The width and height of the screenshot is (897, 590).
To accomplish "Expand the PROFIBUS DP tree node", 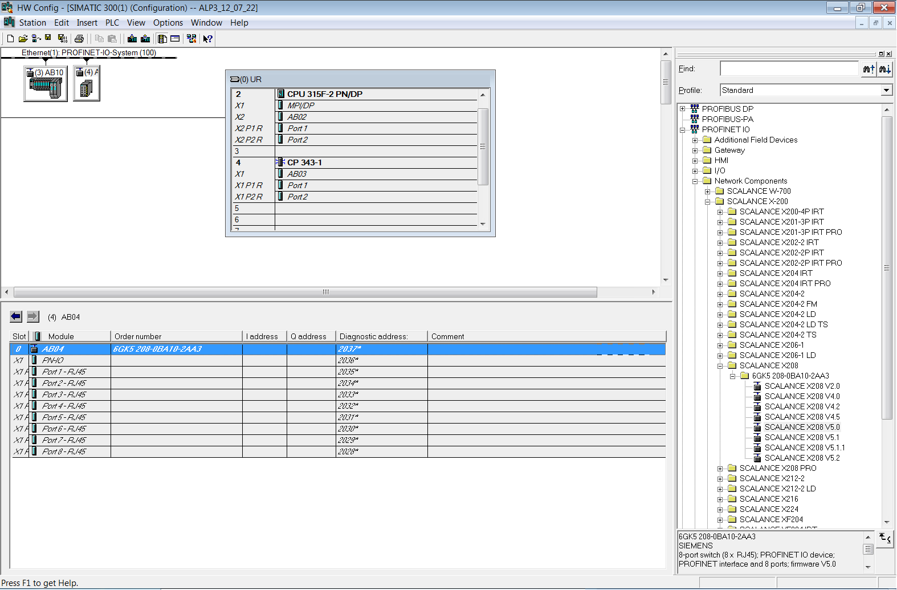I will (683, 109).
